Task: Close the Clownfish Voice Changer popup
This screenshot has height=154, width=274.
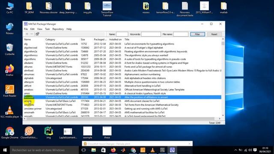Action: (190, 144)
